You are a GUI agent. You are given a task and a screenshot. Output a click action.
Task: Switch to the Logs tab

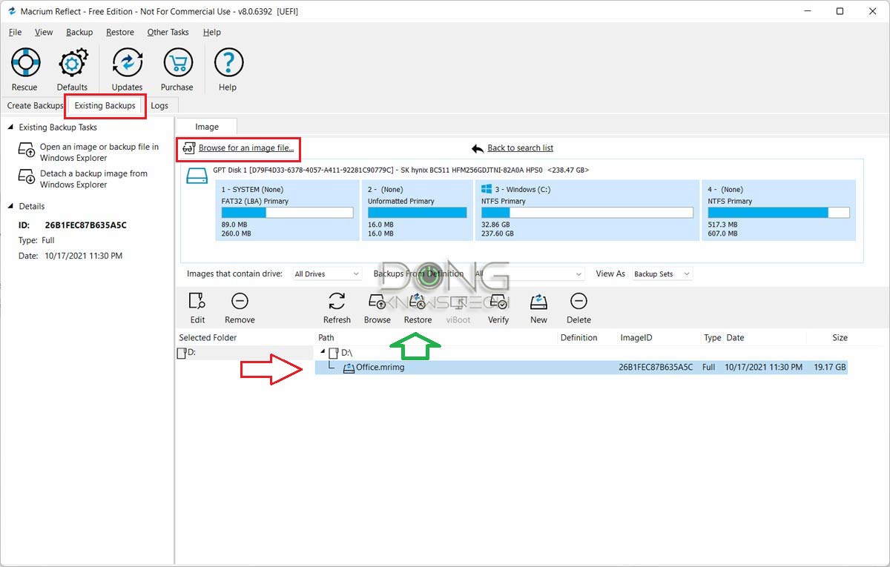(x=159, y=106)
